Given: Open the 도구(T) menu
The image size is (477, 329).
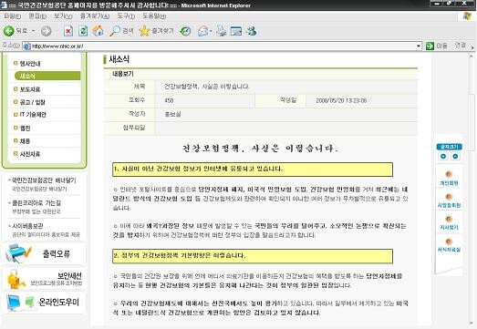Looking at the screenshot, I should 126,16.
